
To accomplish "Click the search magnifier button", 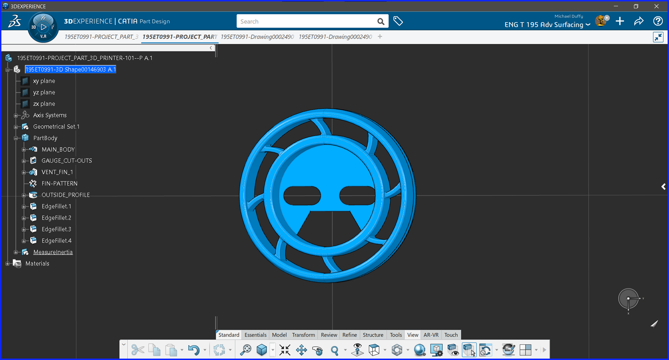I will tap(381, 22).
